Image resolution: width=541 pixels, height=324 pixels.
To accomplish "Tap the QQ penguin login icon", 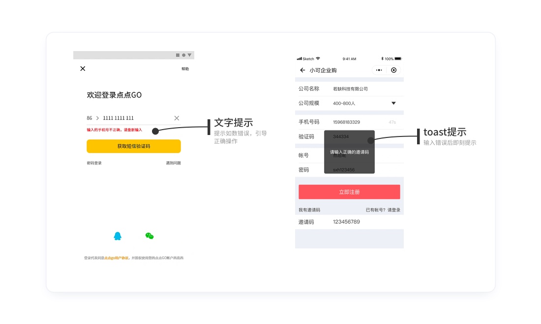I will tap(118, 236).
